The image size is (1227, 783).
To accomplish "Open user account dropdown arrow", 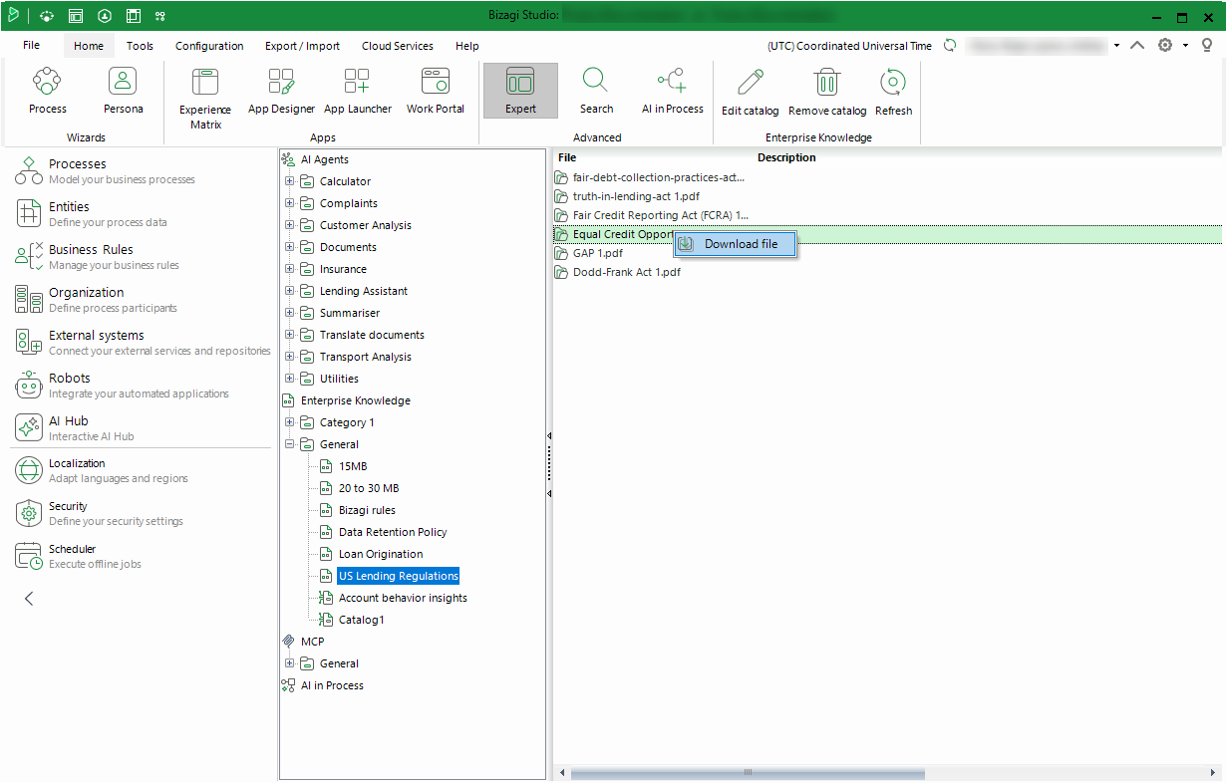I will click(1116, 46).
